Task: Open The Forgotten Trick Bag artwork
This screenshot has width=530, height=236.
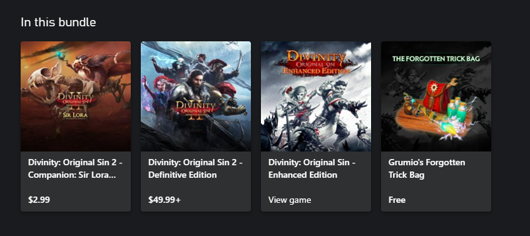Action: 436,96
